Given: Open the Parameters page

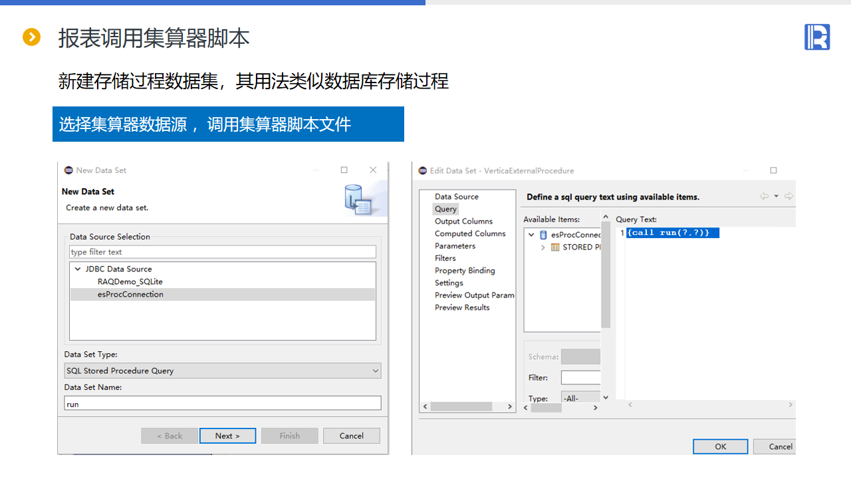Looking at the screenshot, I should 455,246.
